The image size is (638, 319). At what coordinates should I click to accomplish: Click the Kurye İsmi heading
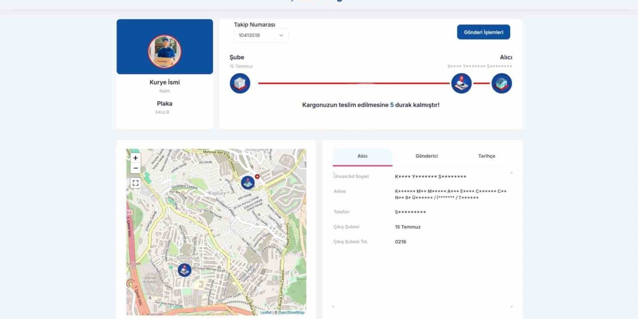click(164, 82)
